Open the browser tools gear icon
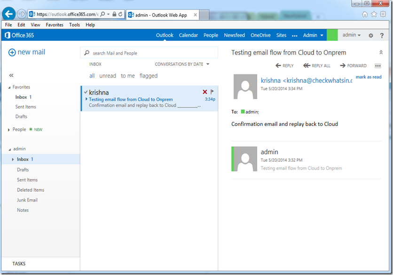The height and width of the screenshot is (275, 393). point(383,14)
